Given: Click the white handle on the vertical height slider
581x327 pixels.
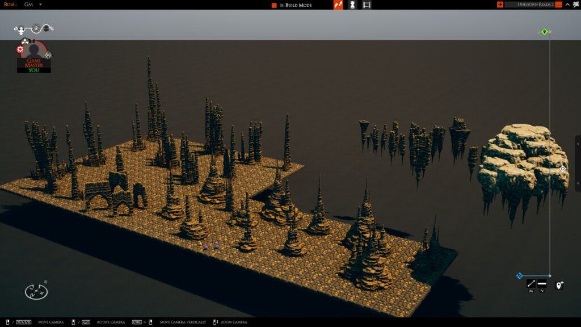Looking at the screenshot, I should tap(562, 169).
